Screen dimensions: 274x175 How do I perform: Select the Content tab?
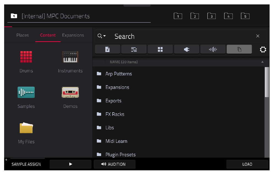(x=48, y=35)
